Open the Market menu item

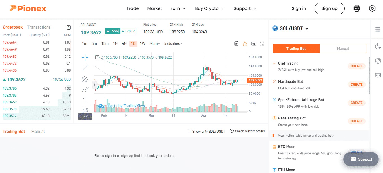click(154, 8)
